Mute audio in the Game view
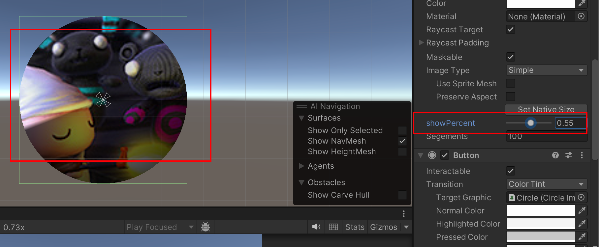 pyautogui.click(x=316, y=227)
